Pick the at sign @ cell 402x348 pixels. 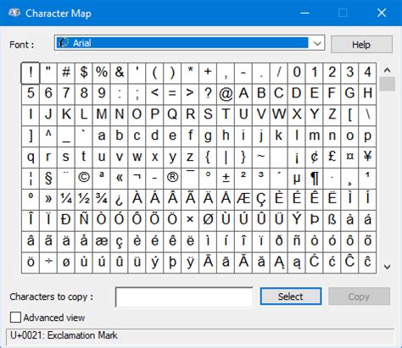(x=226, y=93)
